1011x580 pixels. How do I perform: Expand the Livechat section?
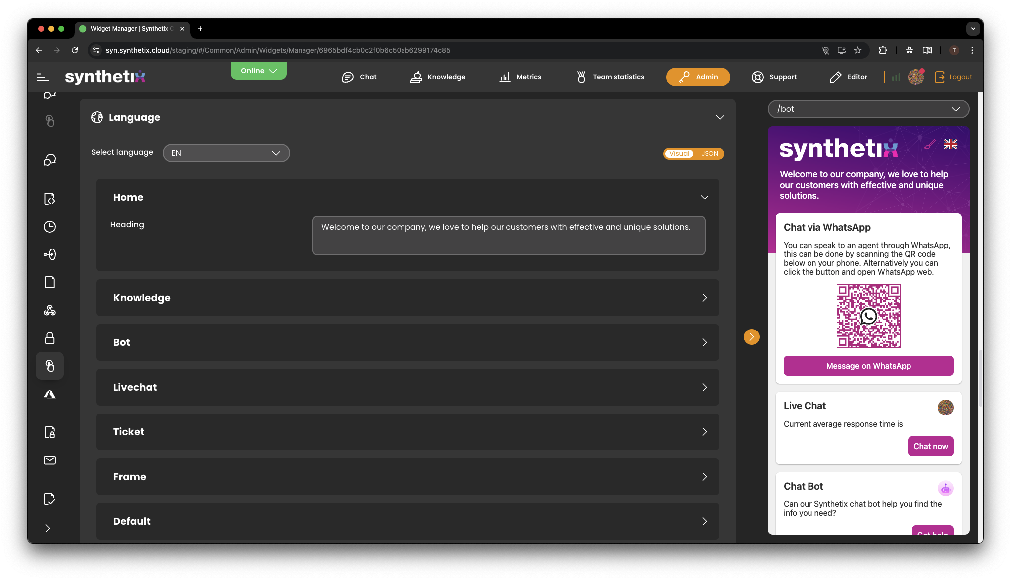pos(407,387)
